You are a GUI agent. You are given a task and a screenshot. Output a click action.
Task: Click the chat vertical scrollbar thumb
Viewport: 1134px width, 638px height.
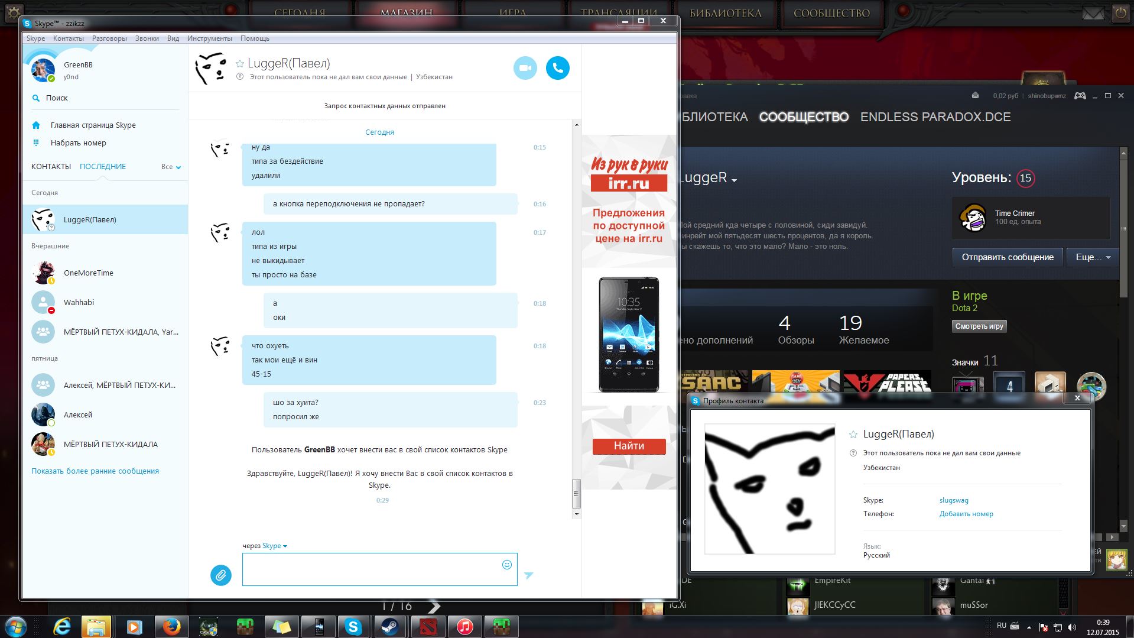pyautogui.click(x=576, y=494)
